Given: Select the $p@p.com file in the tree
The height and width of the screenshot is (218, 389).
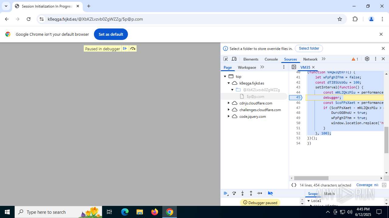Looking at the screenshot, I should [x=255, y=97].
